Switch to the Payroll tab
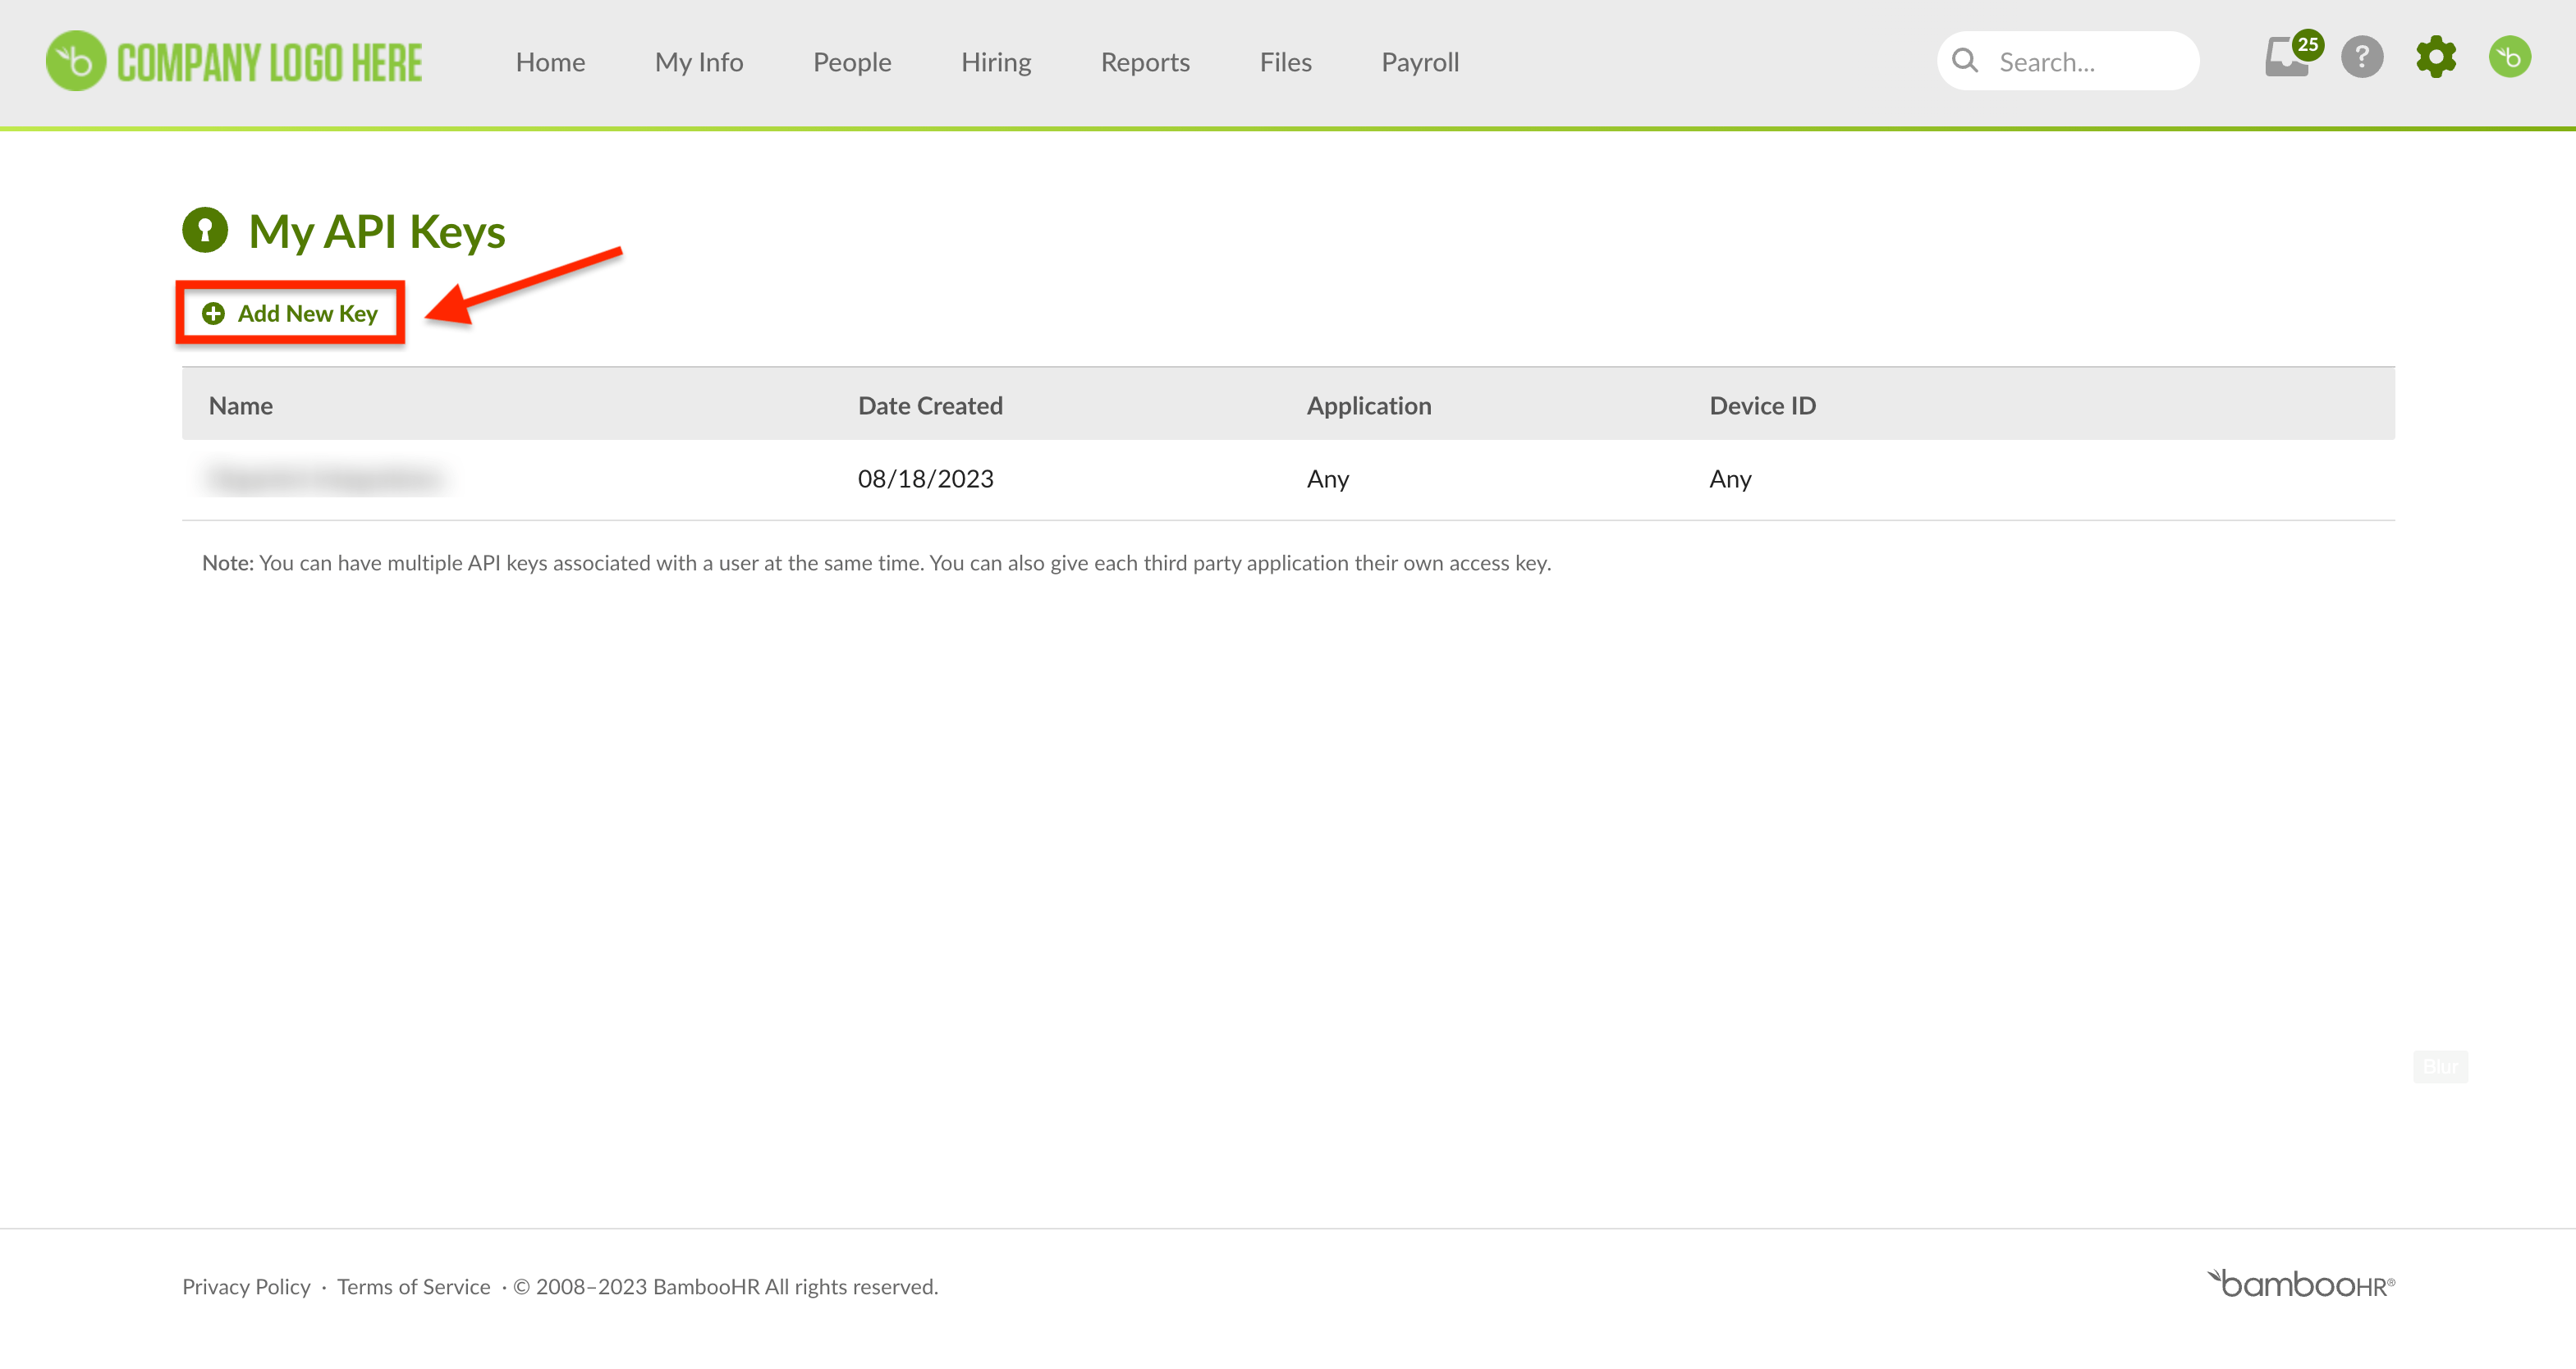This screenshot has width=2576, height=1369. coord(1419,61)
